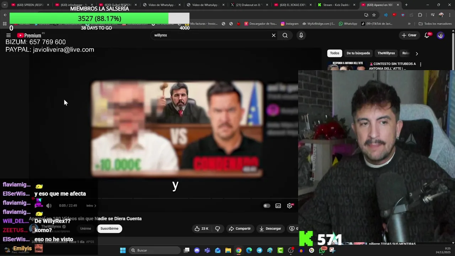
Task: Open YouTube notifications bell
Action: tap(428, 35)
